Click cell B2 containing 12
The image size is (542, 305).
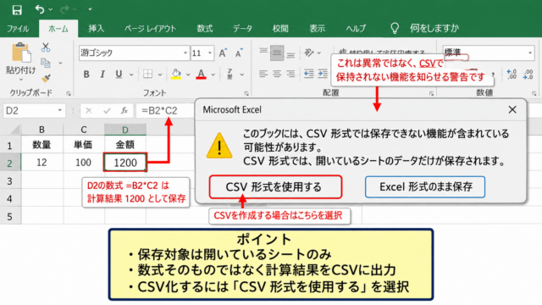point(41,162)
